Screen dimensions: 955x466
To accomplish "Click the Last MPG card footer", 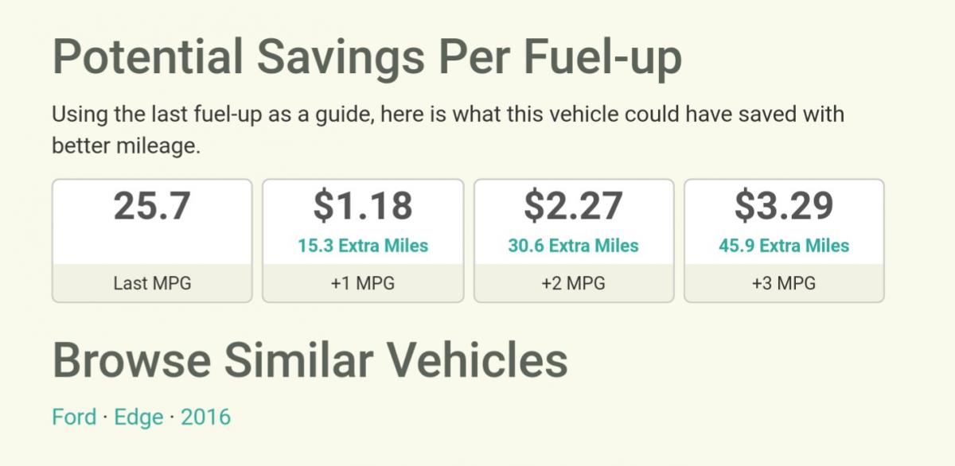I will [x=152, y=283].
